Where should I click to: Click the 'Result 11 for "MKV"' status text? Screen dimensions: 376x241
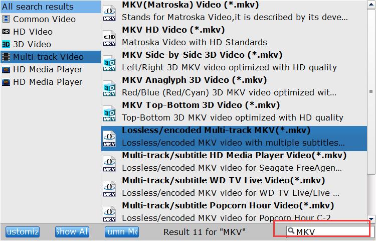[x=205, y=232]
